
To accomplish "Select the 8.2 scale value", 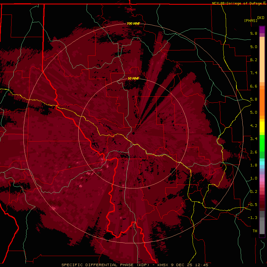I will [x=254, y=60].
